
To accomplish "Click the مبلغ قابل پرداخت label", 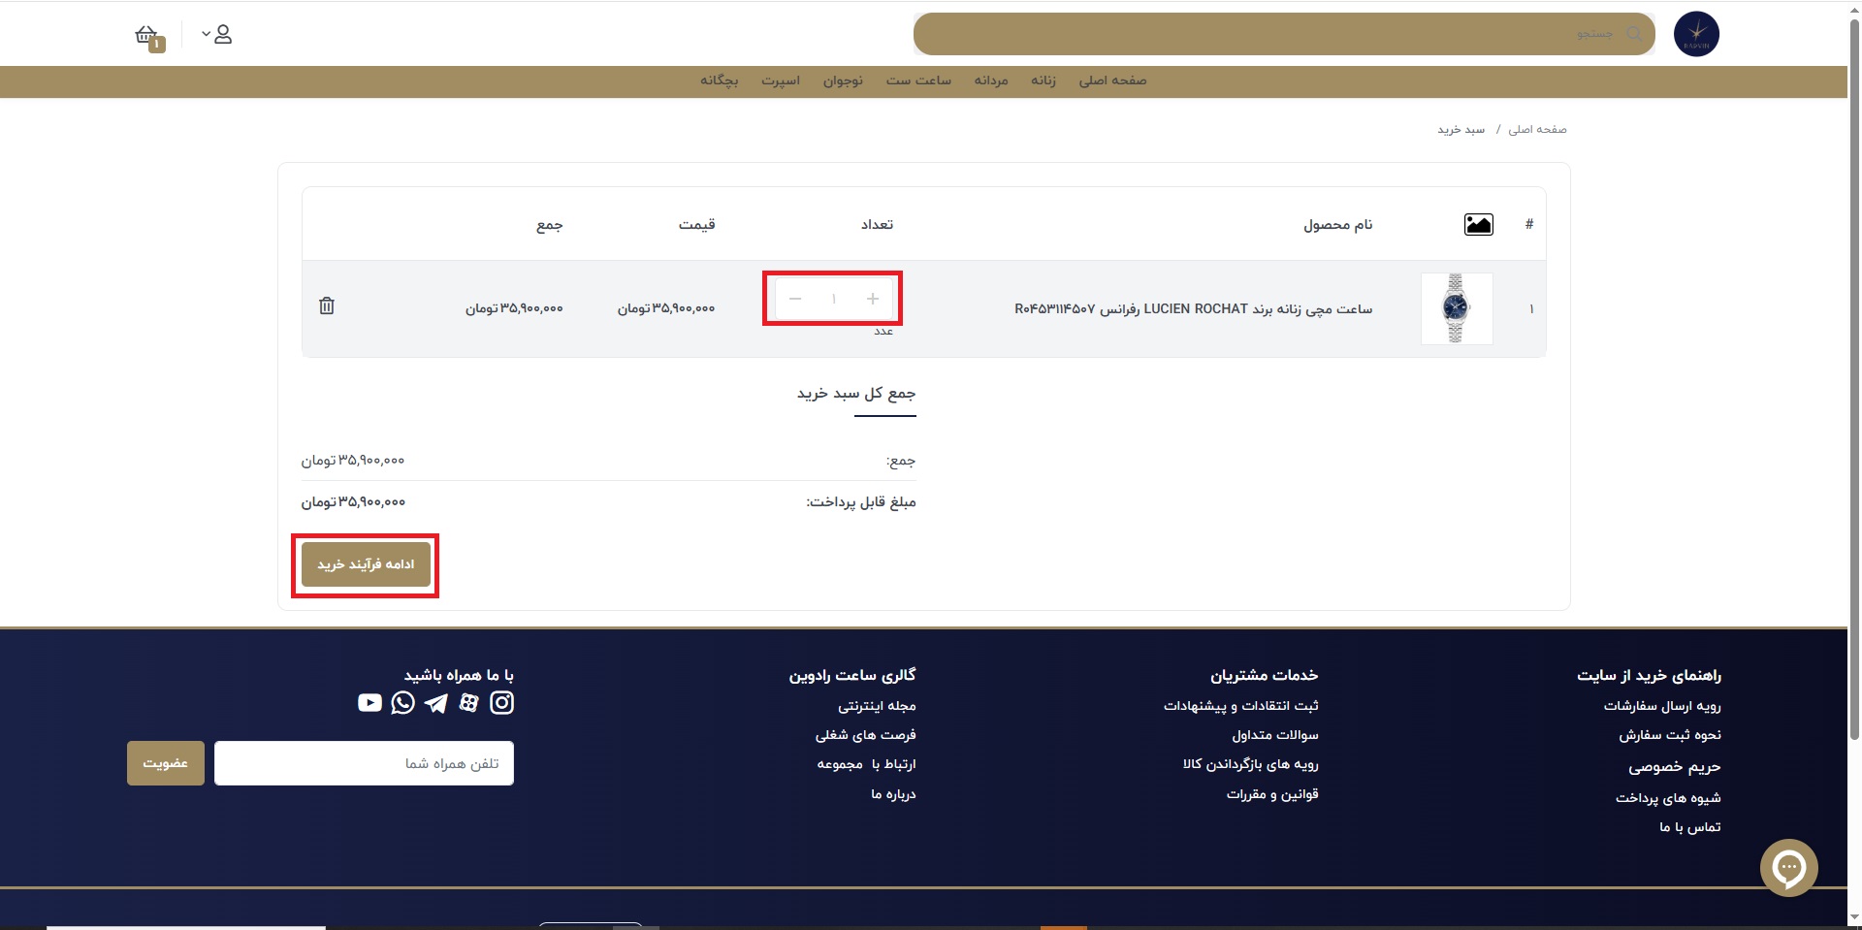I will tap(861, 502).
